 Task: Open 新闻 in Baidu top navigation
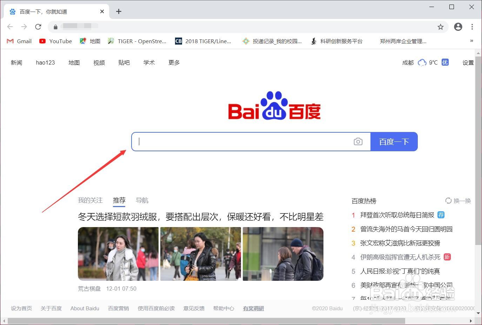pyautogui.click(x=16, y=62)
